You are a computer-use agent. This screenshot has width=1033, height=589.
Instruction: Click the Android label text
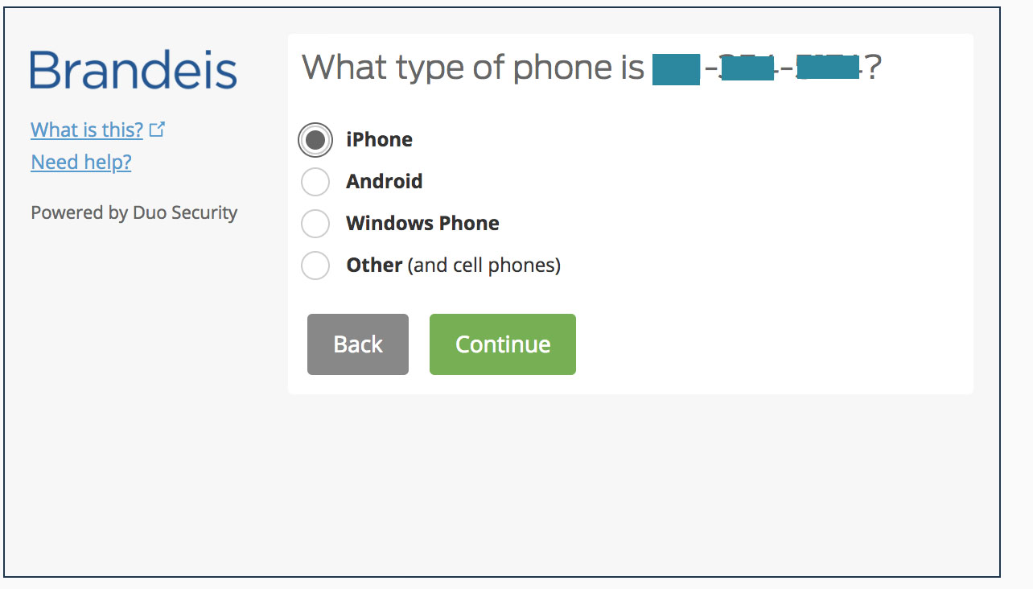coord(385,181)
